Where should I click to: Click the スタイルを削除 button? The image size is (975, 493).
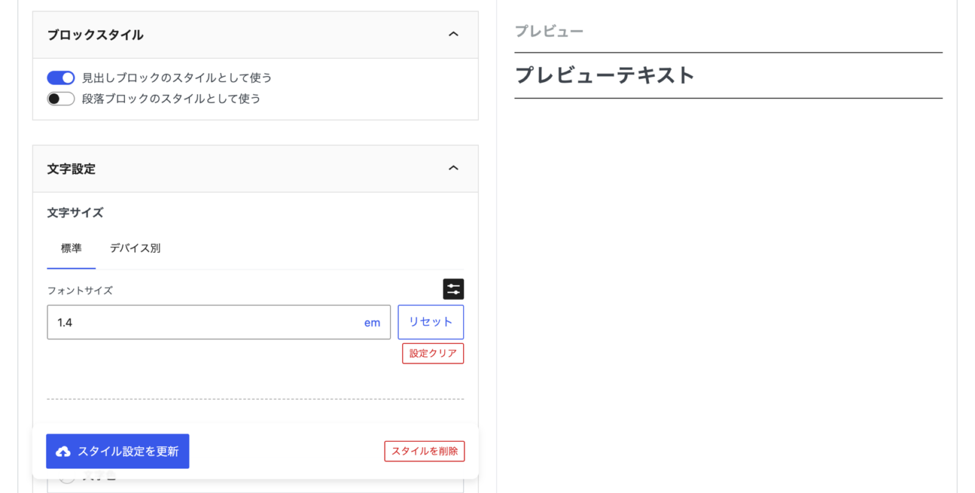pyautogui.click(x=424, y=451)
